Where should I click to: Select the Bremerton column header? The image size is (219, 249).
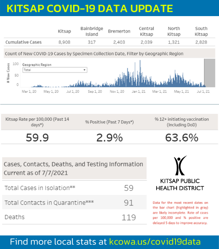point(119,31)
